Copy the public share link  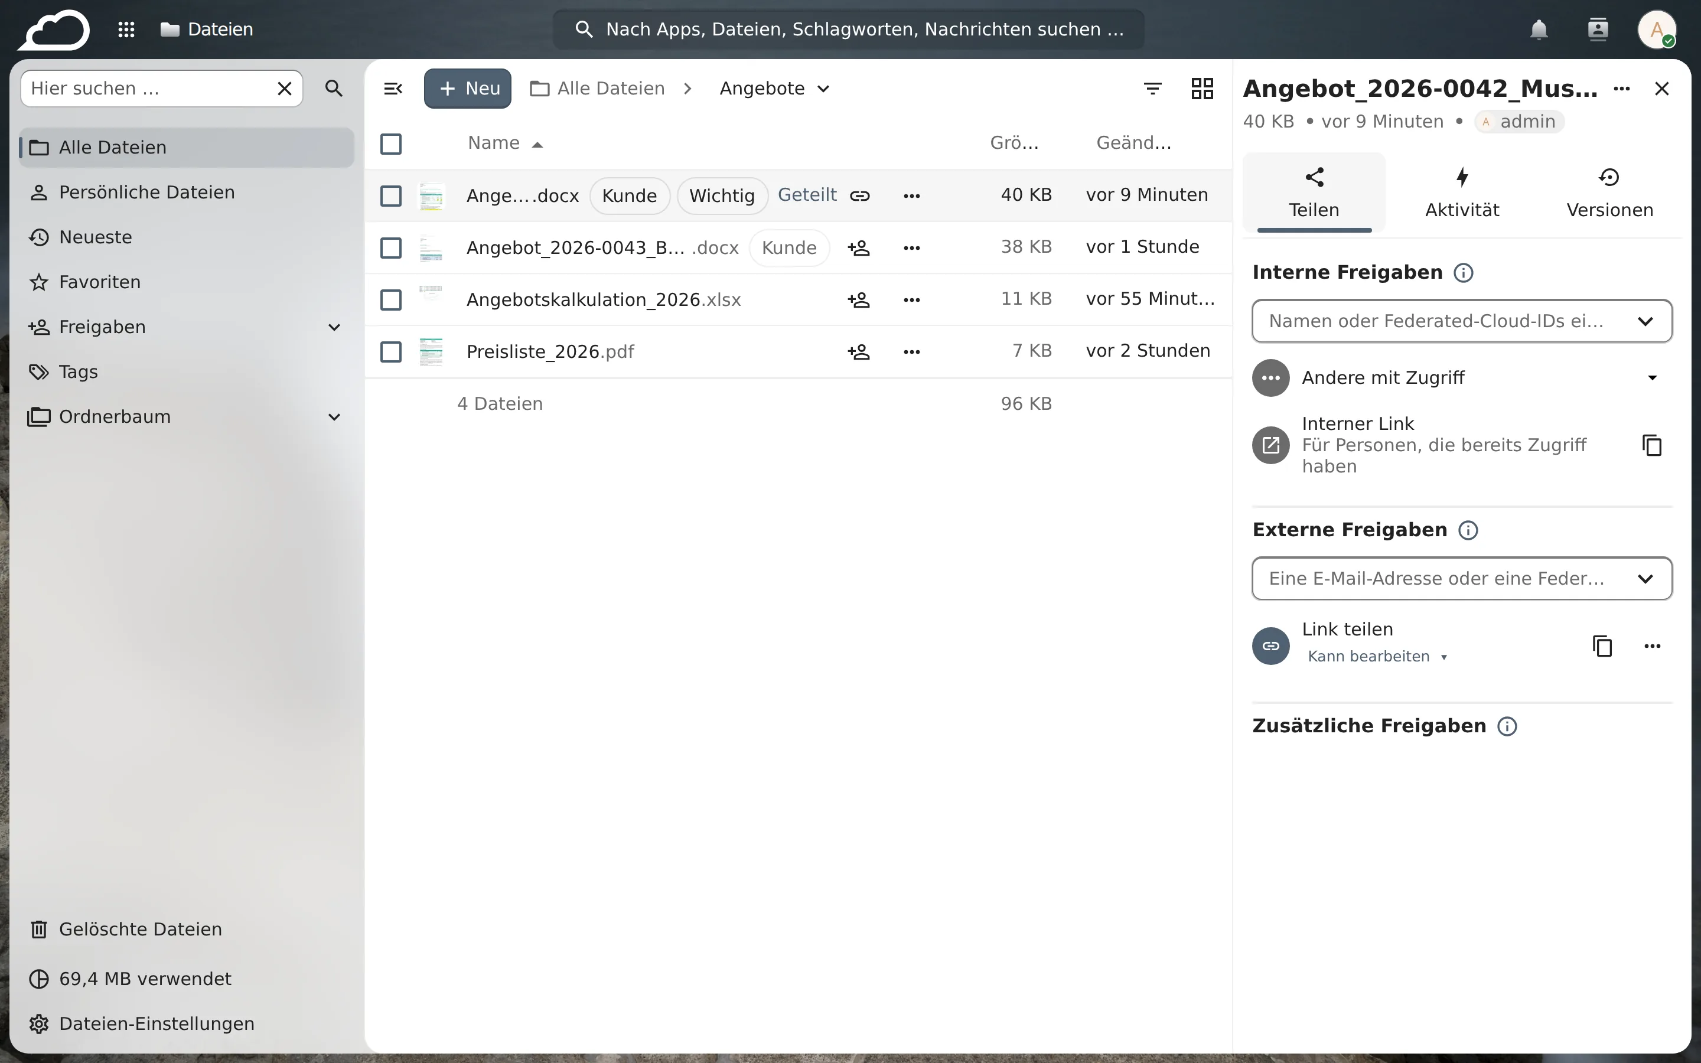point(1602,646)
